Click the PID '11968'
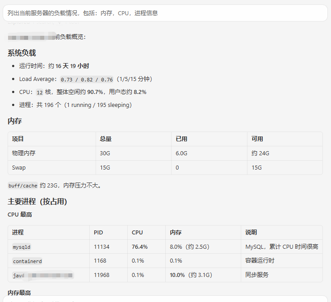331x302 pixels. (x=101, y=275)
